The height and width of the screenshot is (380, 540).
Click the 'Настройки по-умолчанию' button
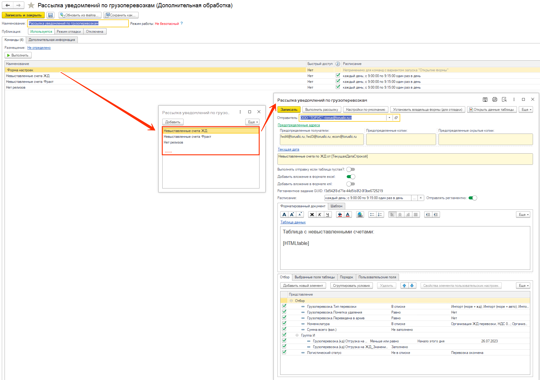tap(365, 110)
